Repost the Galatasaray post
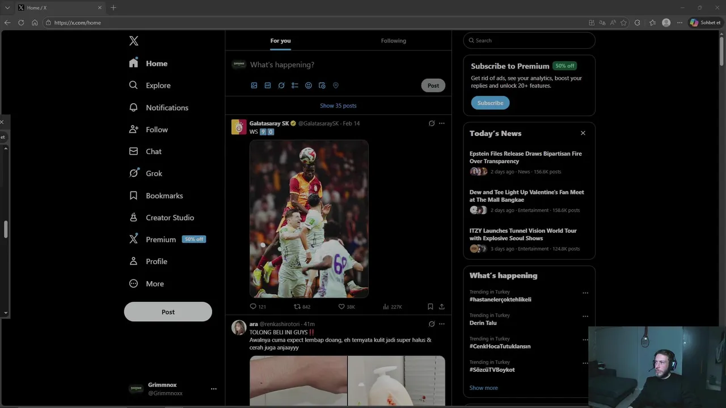The width and height of the screenshot is (726, 408). (x=302, y=307)
